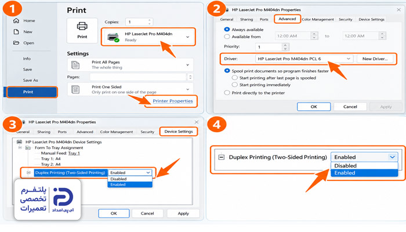The image size is (406, 232).
Task: Click Cancel in Advanced properties dialog
Action: tap(350, 106)
